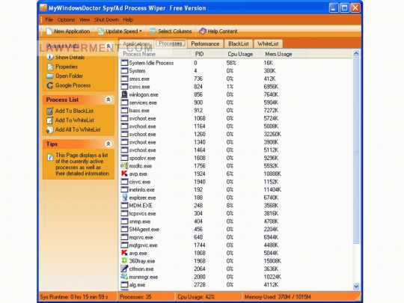Click the Add To BlackList icon
The width and height of the screenshot is (404, 303).
click(49, 111)
